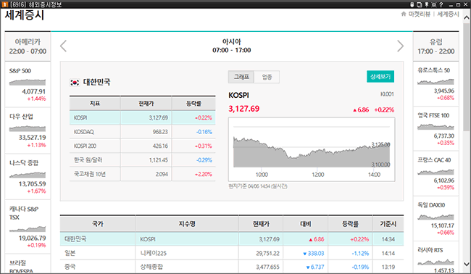Select the 일본 니케이225 table row

tap(232, 253)
